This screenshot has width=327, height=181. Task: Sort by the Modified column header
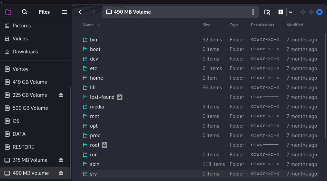tap(295, 25)
